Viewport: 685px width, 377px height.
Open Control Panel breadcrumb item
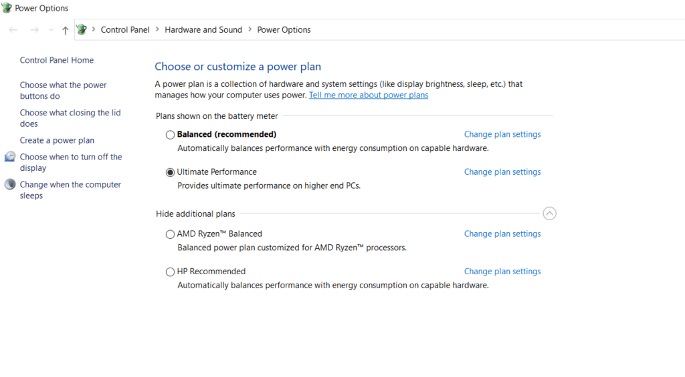pyautogui.click(x=125, y=29)
